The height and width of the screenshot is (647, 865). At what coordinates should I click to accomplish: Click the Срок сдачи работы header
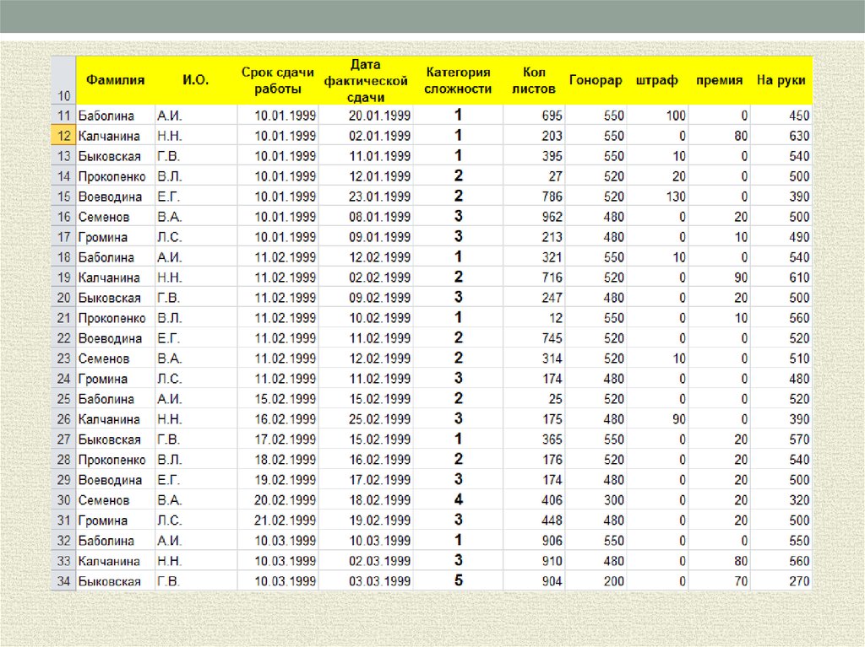coord(277,81)
